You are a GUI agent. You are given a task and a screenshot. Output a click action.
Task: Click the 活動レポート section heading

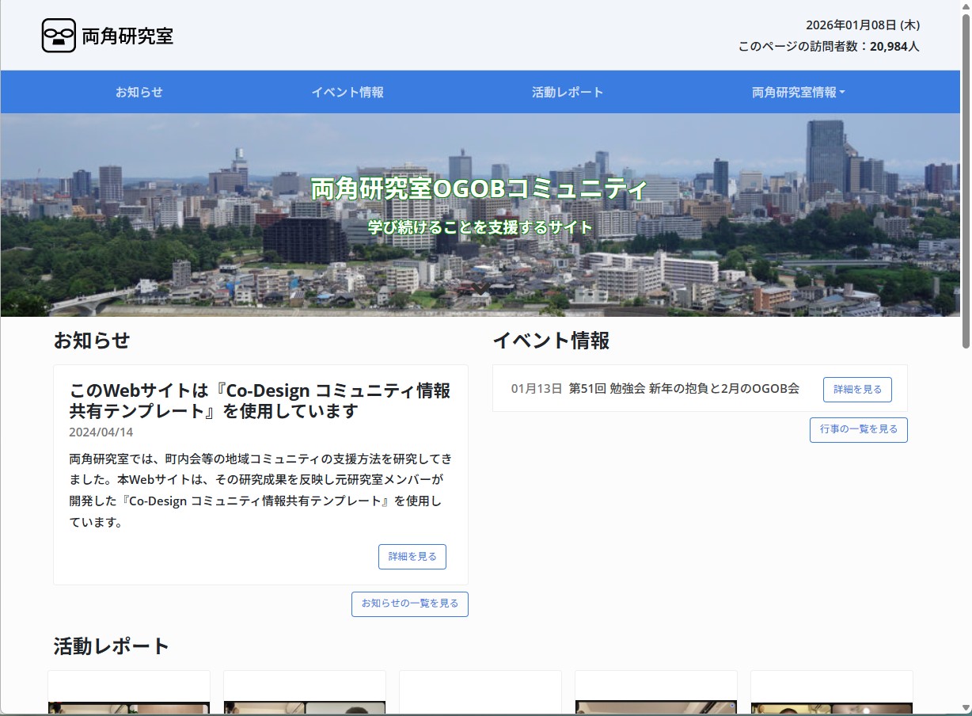coord(110,646)
